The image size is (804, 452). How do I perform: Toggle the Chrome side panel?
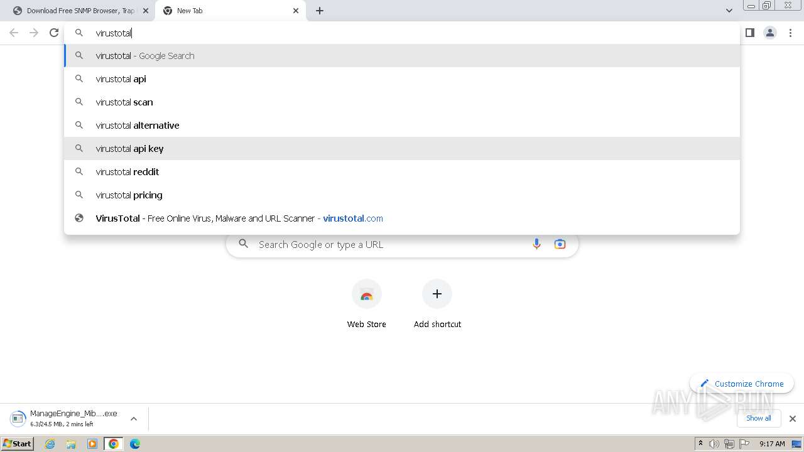click(750, 33)
